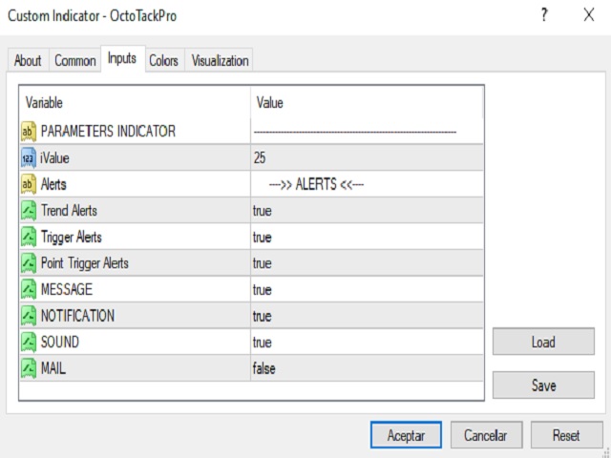
Task: Select the Inputs tab
Action: tap(122, 58)
